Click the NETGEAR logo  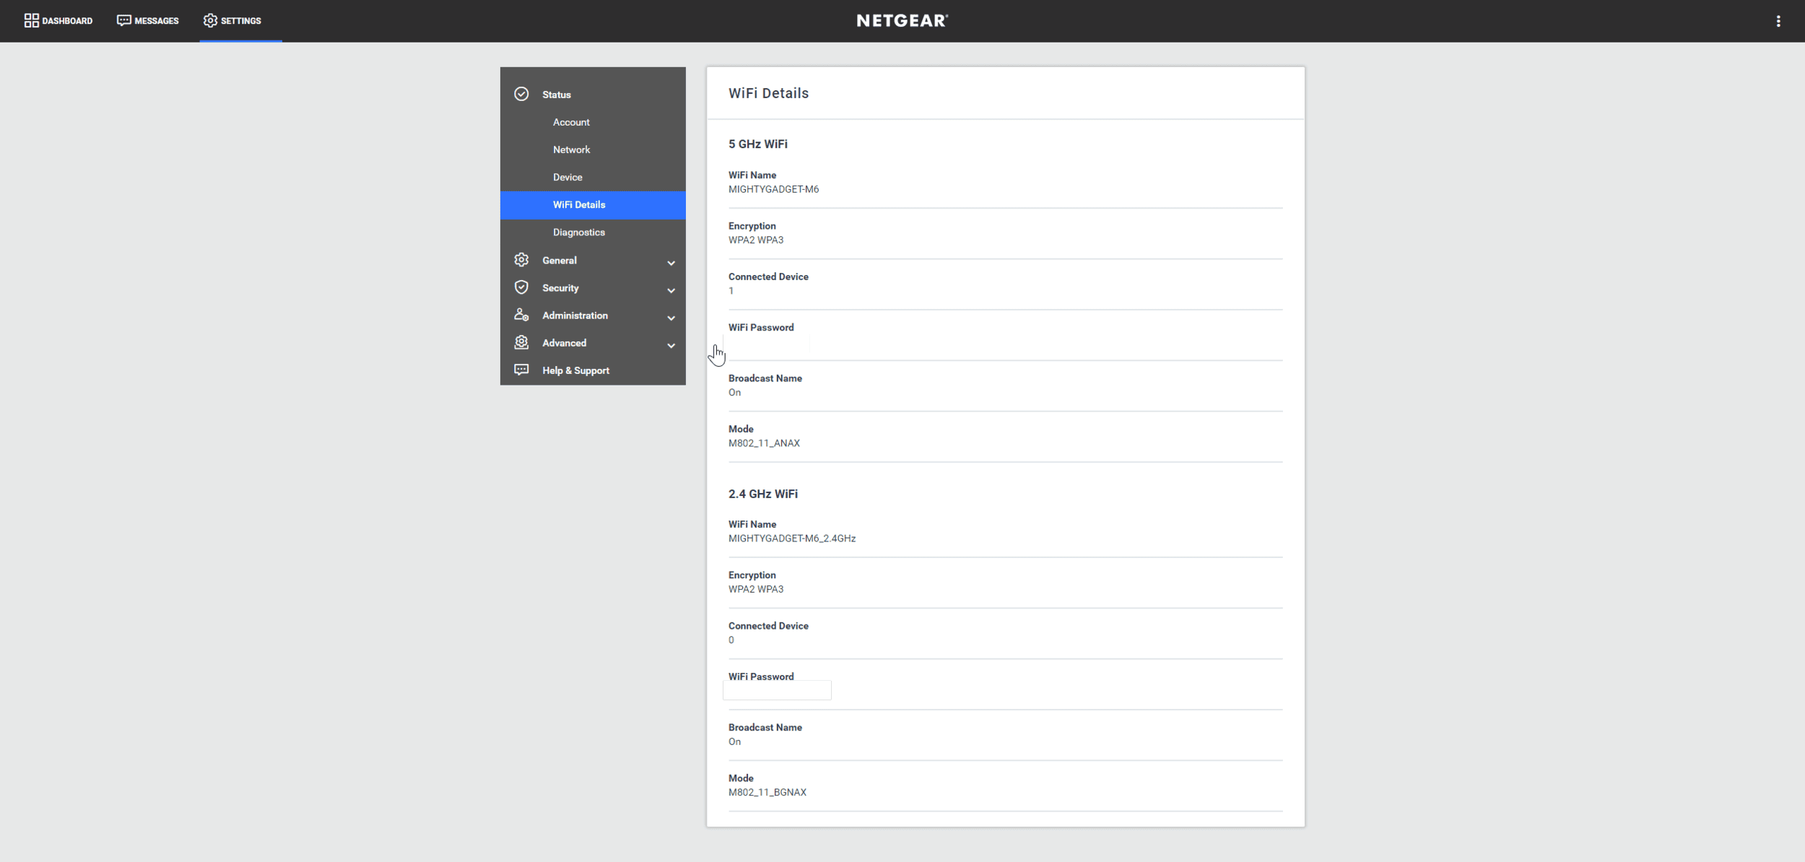(x=902, y=20)
